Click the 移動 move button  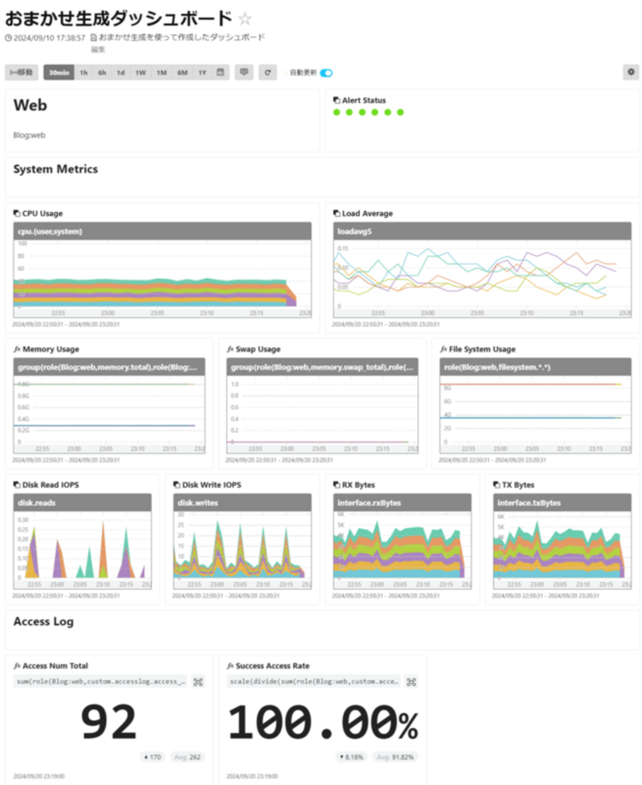click(21, 72)
